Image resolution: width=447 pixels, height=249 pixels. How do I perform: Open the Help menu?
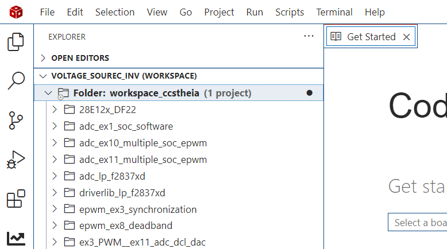375,12
